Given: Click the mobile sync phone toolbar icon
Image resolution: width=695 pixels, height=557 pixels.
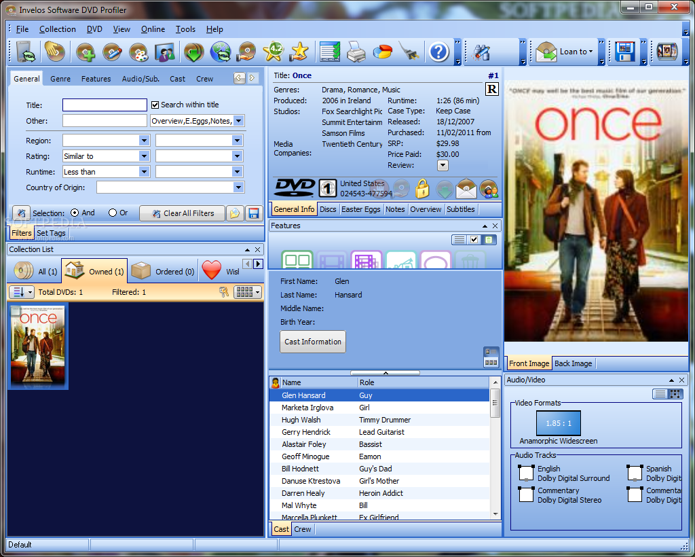Looking at the screenshot, I should (25, 51).
